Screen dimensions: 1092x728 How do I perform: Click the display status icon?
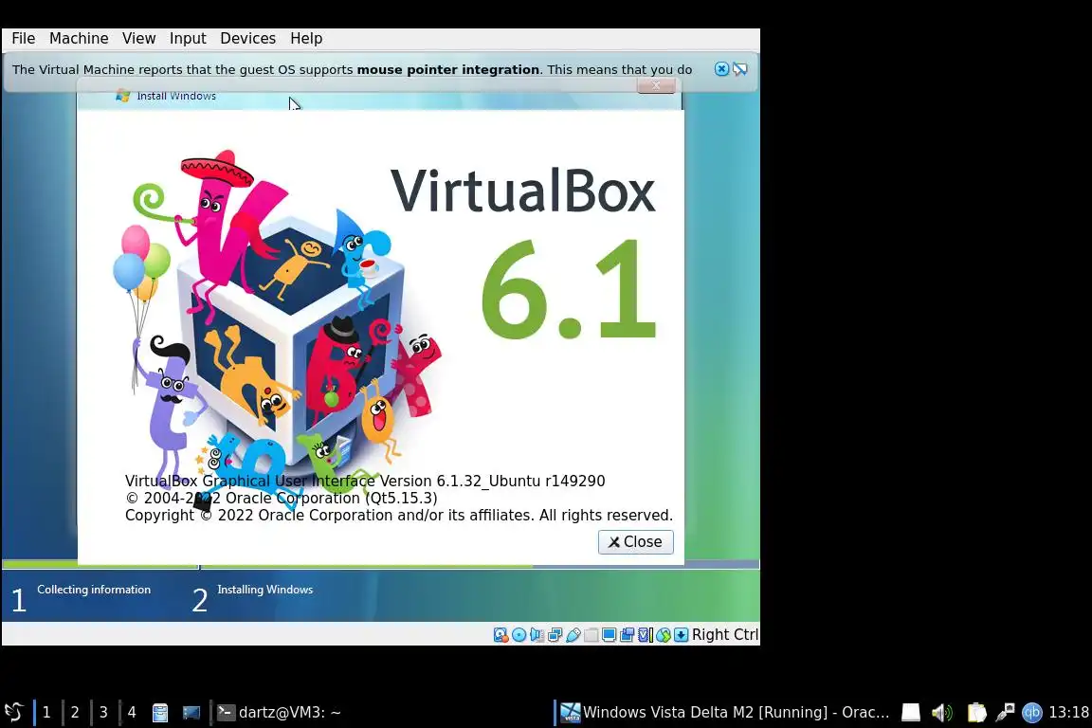(610, 635)
